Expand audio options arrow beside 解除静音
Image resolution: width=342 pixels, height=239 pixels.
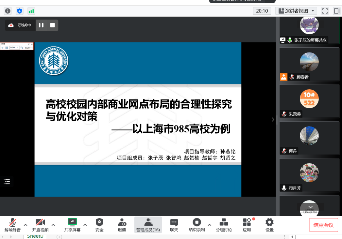coord(26,225)
